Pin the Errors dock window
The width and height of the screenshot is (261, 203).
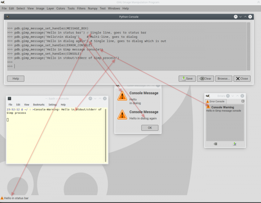(x=228, y=96)
